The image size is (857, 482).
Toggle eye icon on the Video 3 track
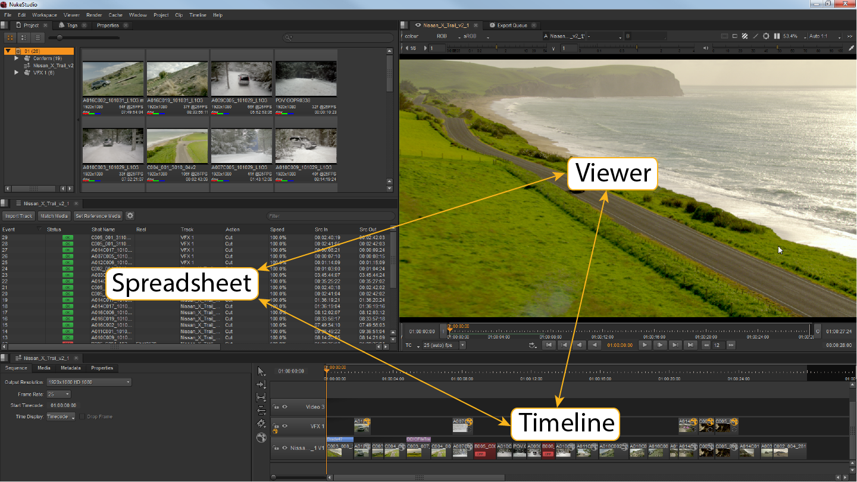(284, 407)
